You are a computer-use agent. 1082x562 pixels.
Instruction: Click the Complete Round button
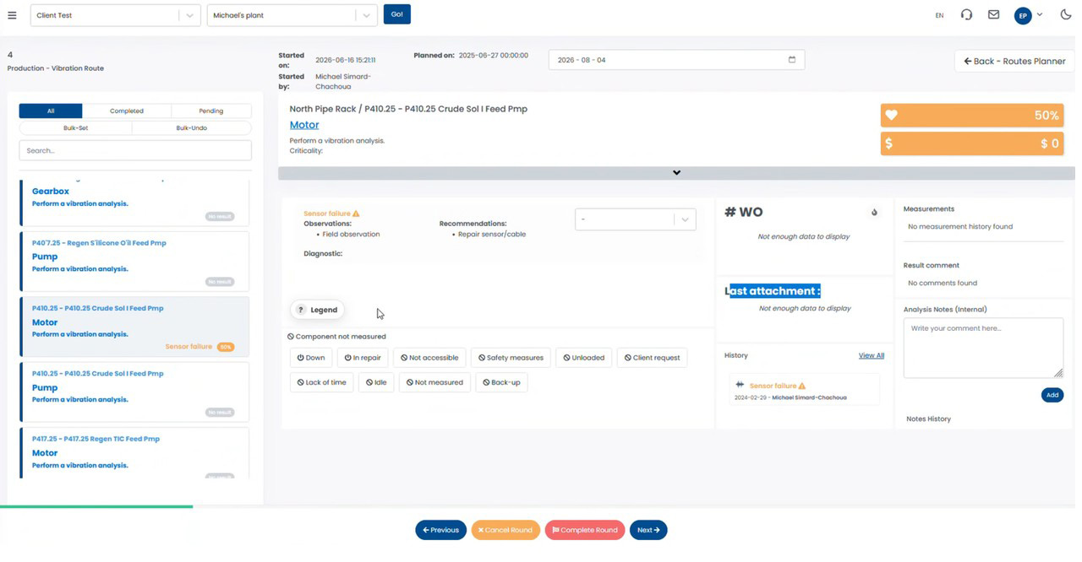[585, 530]
